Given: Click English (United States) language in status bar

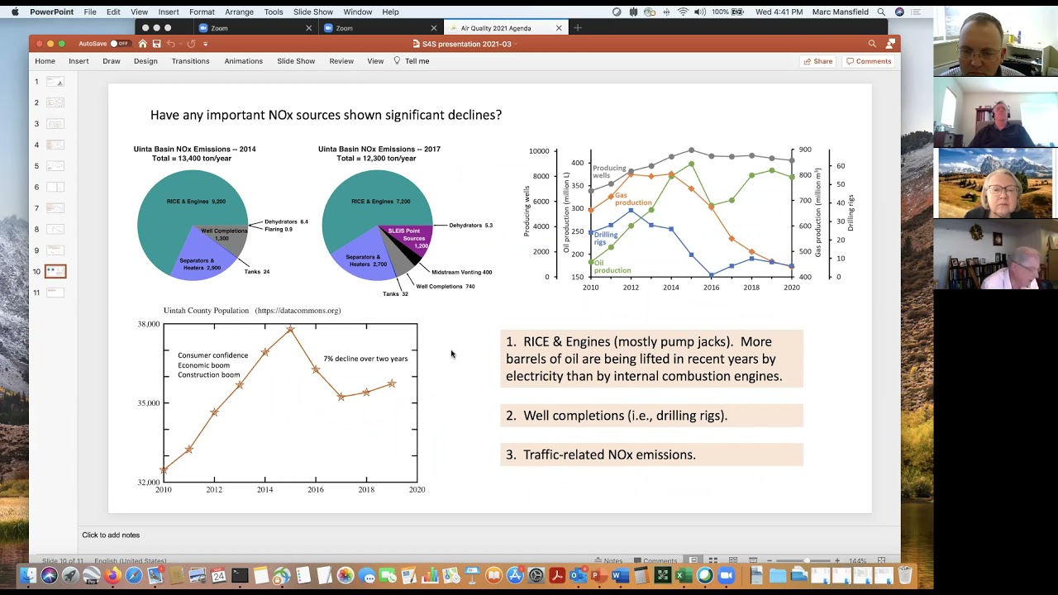Looking at the screenshot, I should pyautogui.click(x=130, y=561).
